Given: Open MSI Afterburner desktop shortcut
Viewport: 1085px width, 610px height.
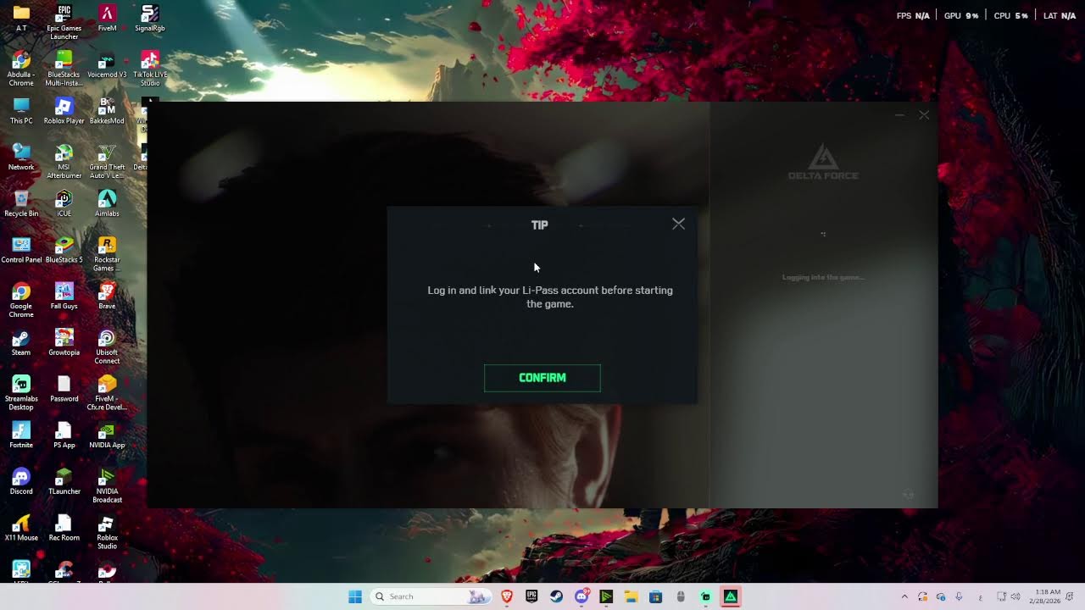Looking at the screenshot, I should click(x=64, y=161).
